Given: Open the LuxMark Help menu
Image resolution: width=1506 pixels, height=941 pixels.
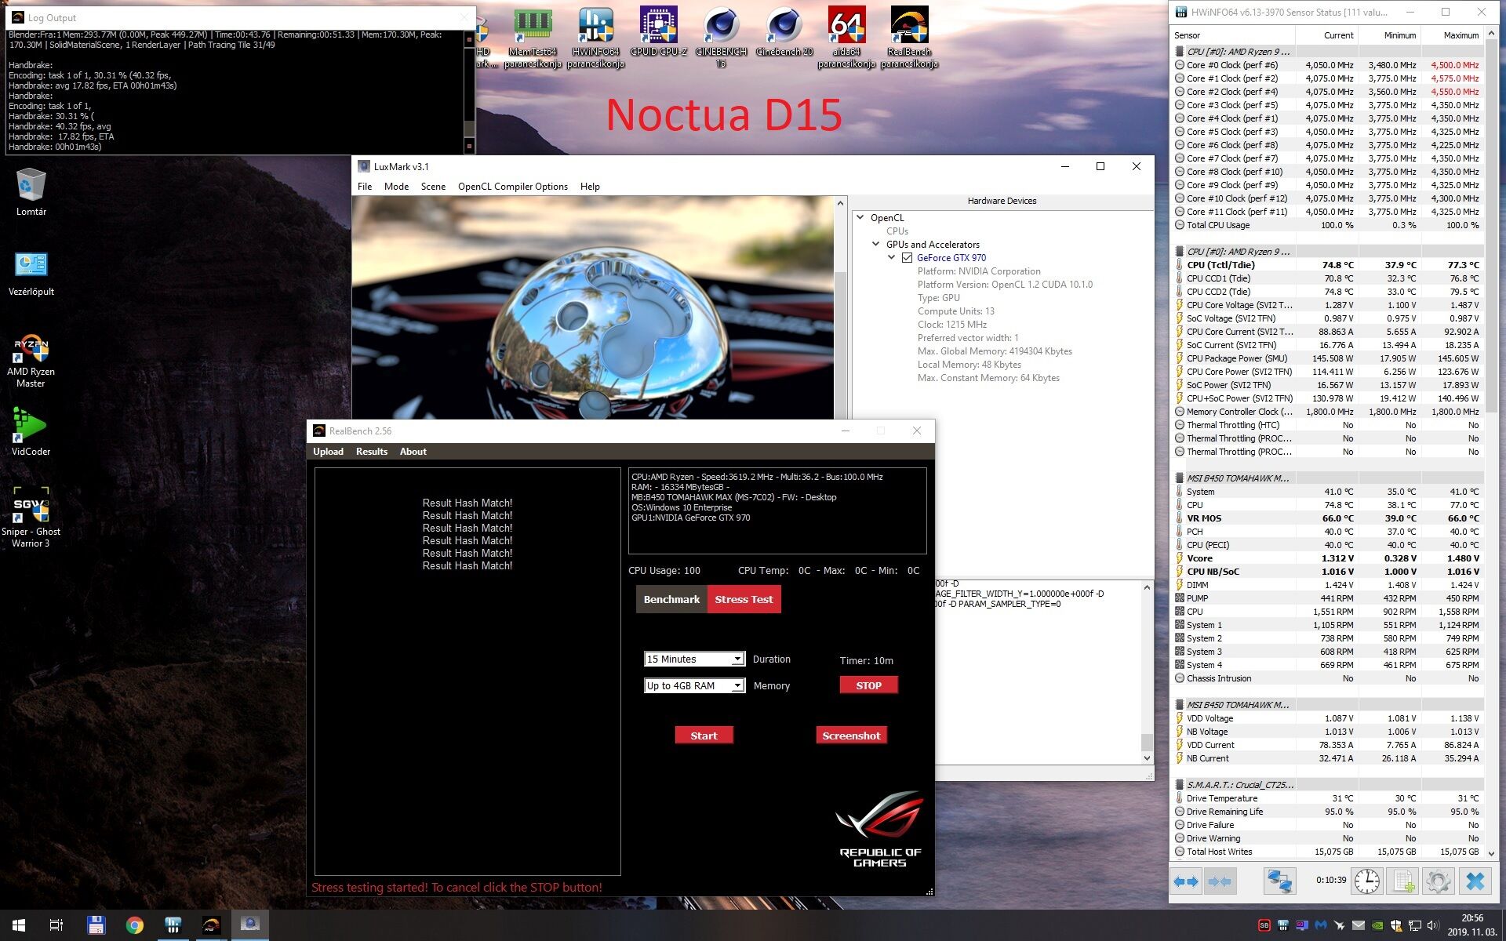Looking at the screenshot, I should click(x=590, y=187).
